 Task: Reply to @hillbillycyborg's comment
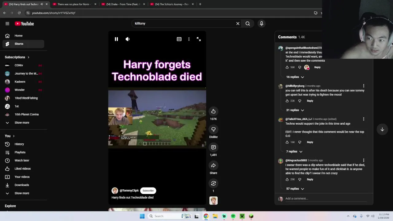point(310,101)
